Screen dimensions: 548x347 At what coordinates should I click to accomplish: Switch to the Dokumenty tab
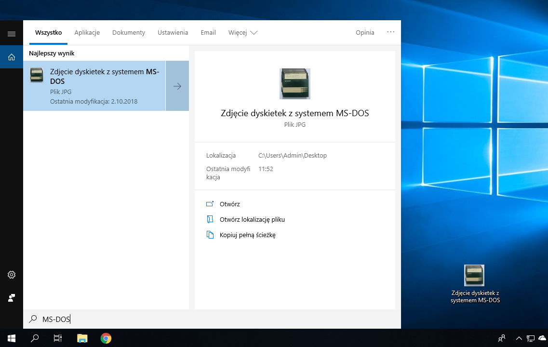[129, 33]
